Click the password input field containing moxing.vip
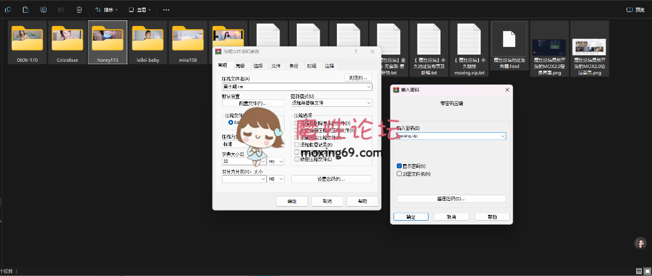The height and width of the screenshot is (276, 652). pyautogui.click(x=451, y=136)
